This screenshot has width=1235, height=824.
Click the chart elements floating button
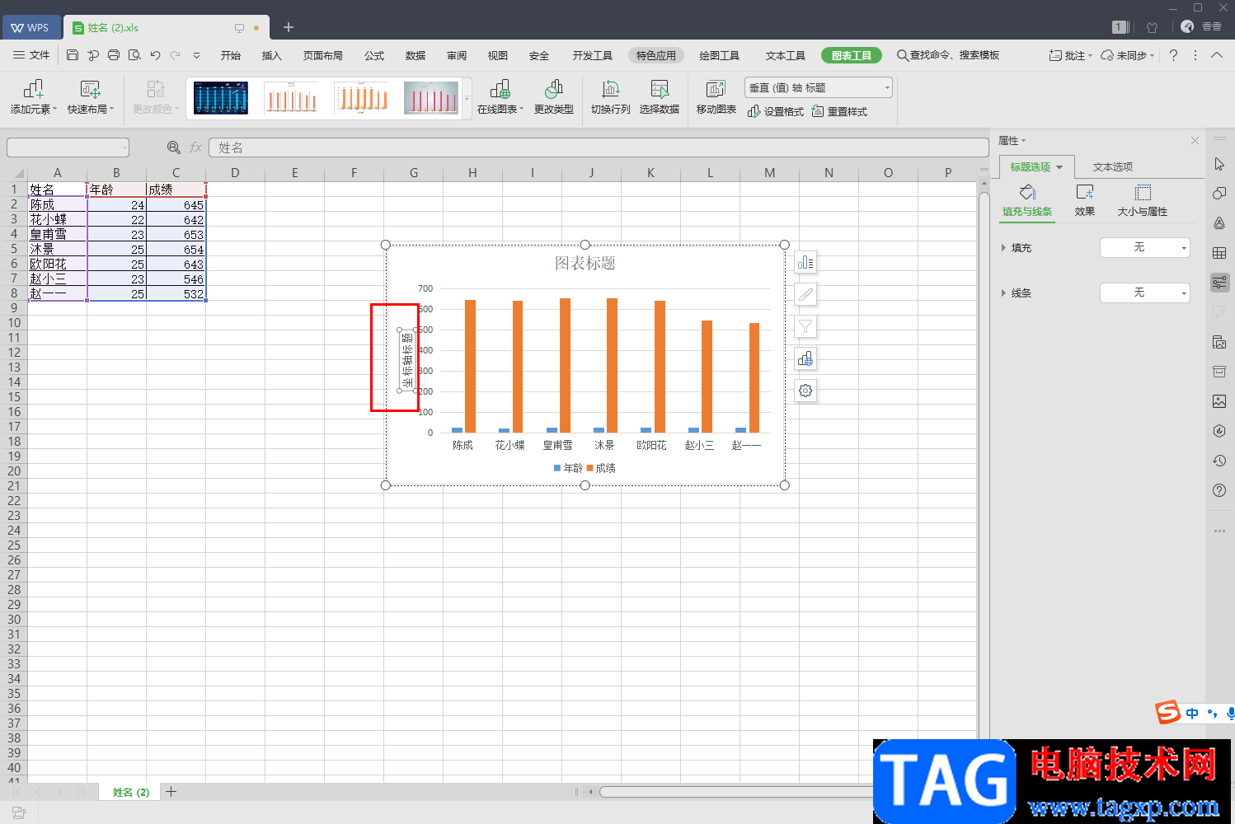click(x=805, y=262)
